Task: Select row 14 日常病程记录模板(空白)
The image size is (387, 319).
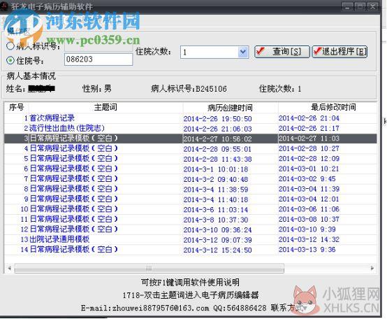Action: (x=190, y=250)
